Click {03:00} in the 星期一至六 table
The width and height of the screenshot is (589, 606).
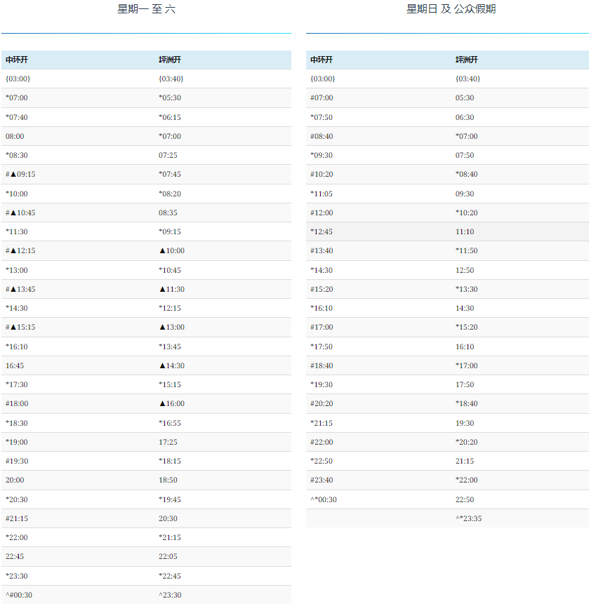click(x=18, y=79)
